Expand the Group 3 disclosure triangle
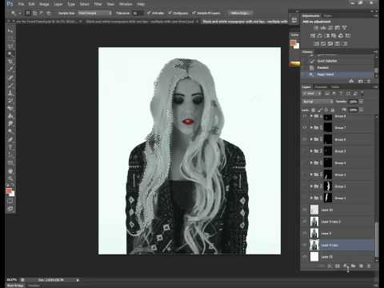This screenshot has height=288, width=384. tap(311, 174)
